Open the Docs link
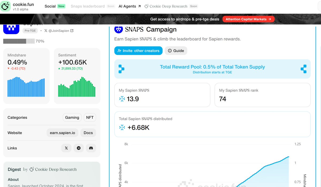The image size is (321, 187). (88, 133)
